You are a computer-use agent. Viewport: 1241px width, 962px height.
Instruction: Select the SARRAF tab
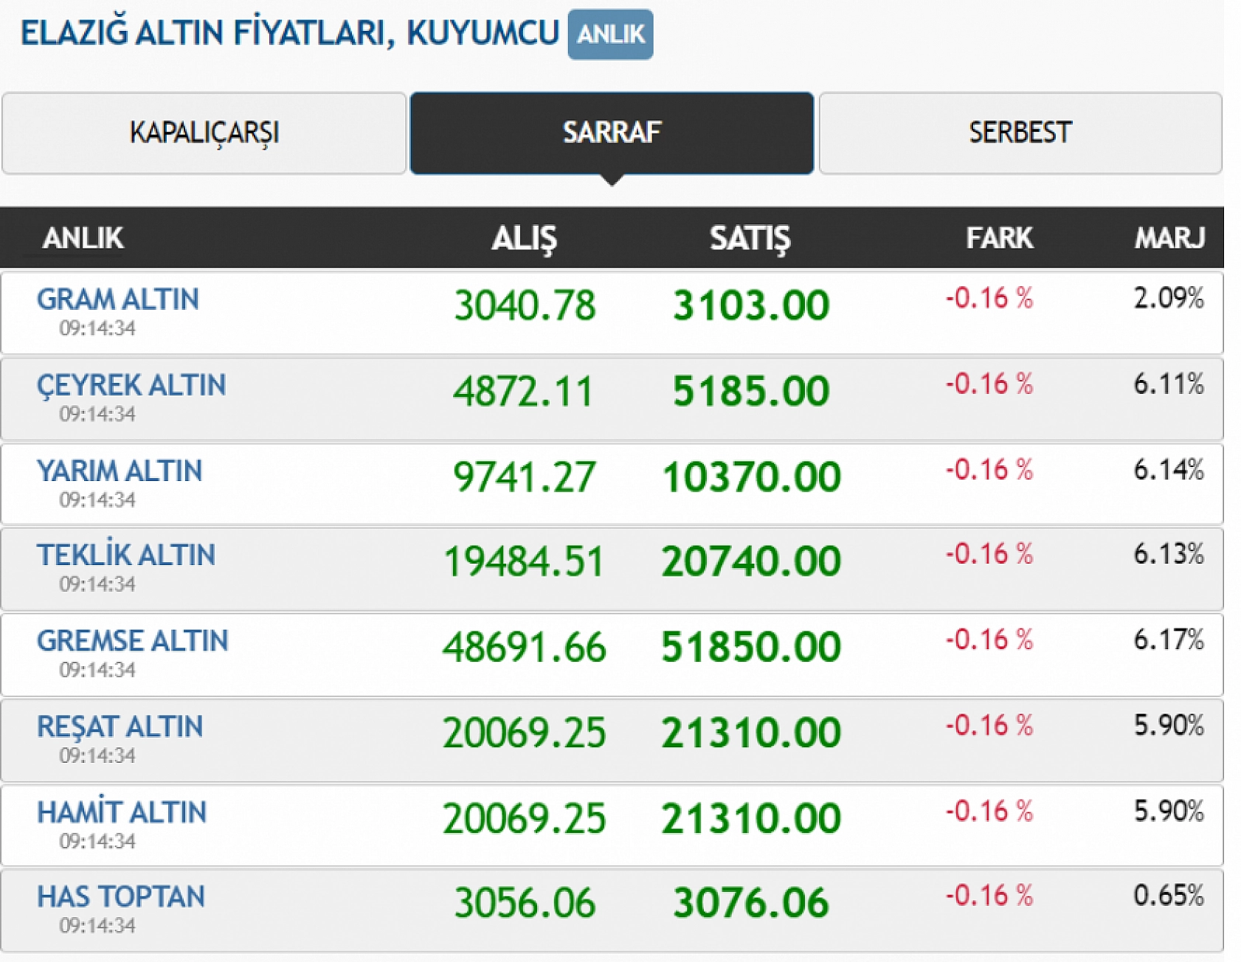point(612,133)
